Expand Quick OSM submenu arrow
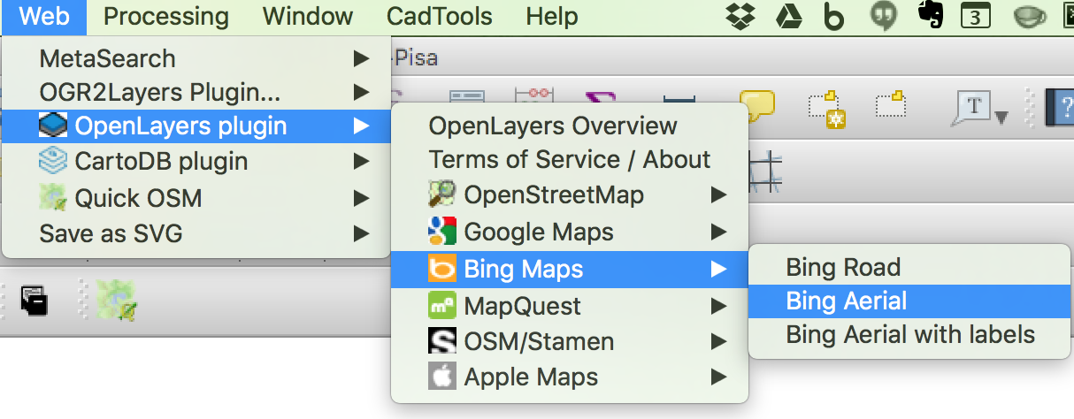The width and height of the screenshot is (1074, 419). (x=361, y=198)
